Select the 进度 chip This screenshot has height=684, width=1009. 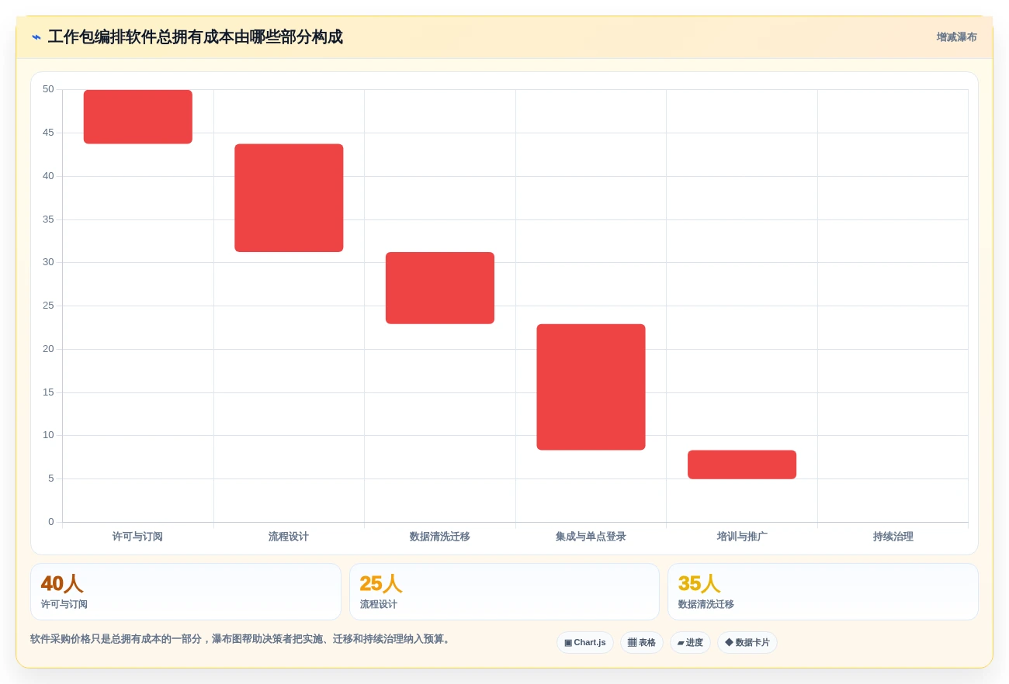[690, 642]
